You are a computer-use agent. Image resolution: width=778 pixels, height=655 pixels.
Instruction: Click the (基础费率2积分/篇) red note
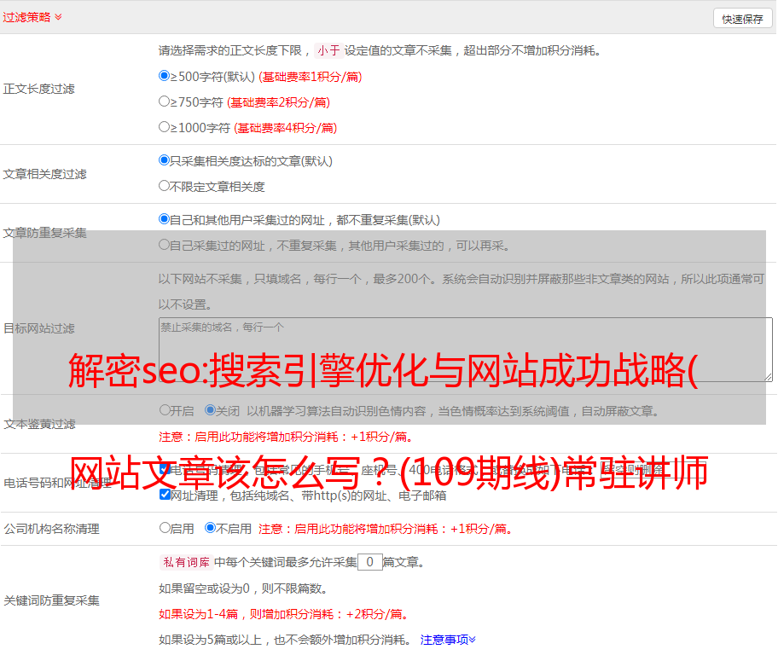[x=278, y=102]
